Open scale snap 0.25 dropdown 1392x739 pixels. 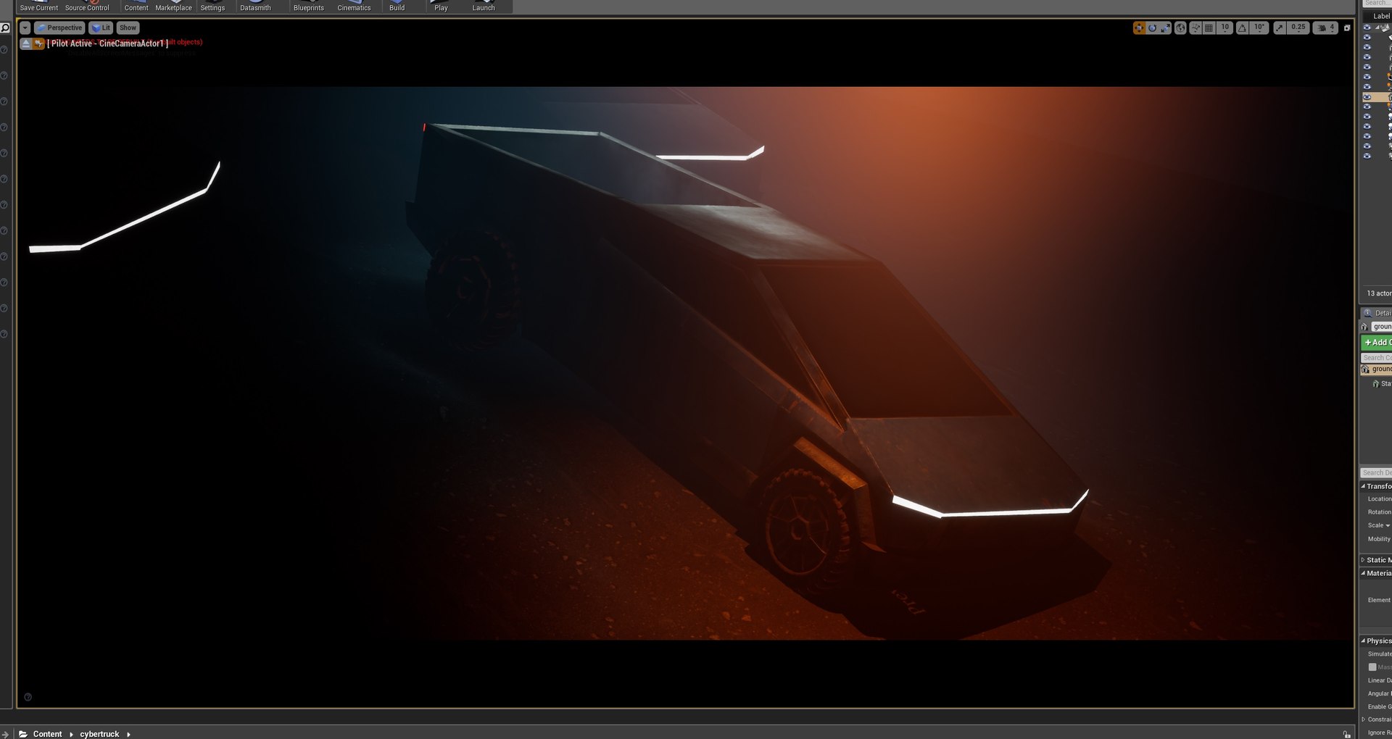tap(1298, 28)
